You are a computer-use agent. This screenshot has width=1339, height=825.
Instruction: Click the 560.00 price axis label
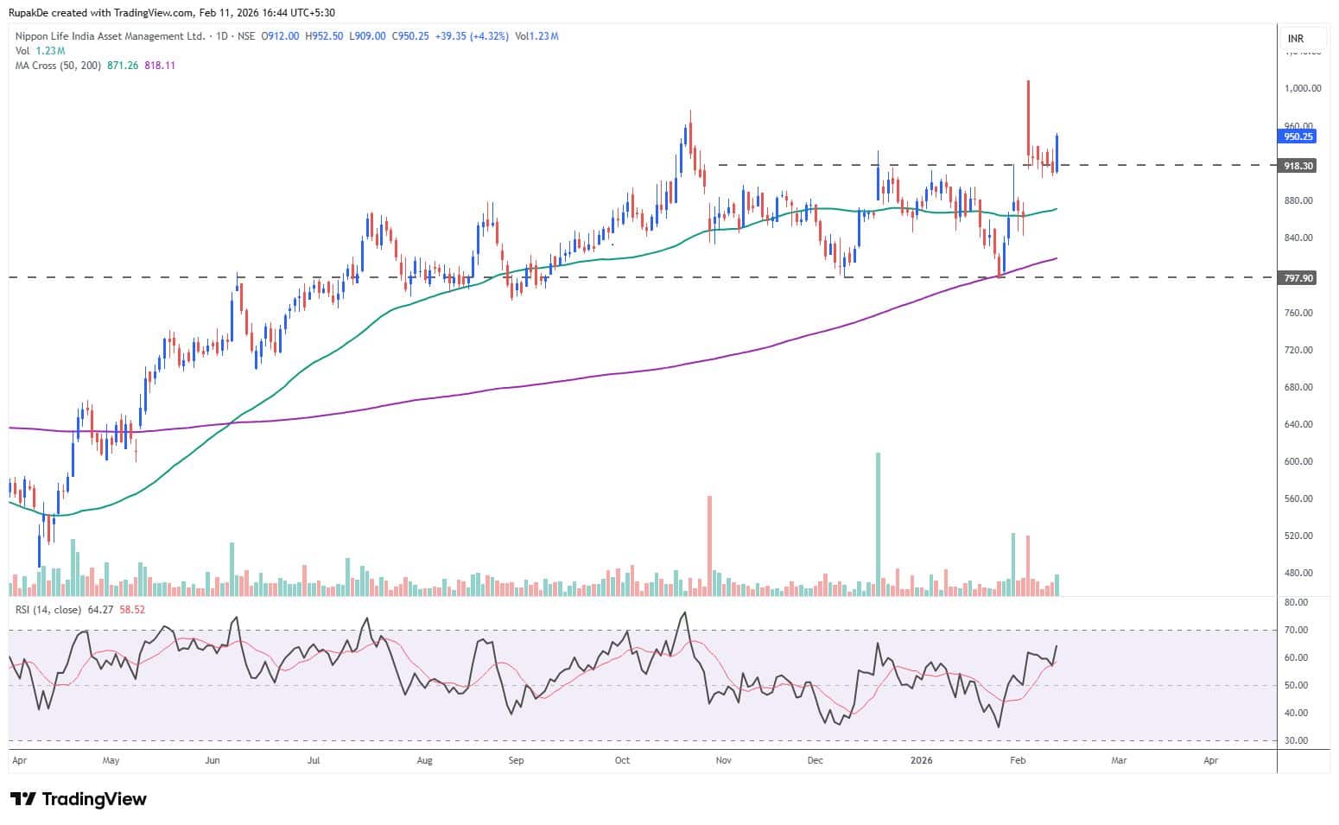(1298, 498)
